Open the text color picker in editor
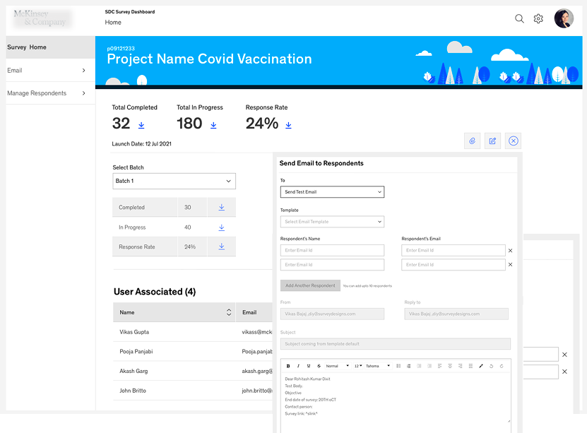 click(480, 366)
